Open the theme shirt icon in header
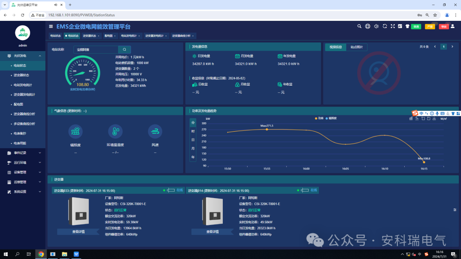Viewport: 461px width, 259px height. click(407, 26)
